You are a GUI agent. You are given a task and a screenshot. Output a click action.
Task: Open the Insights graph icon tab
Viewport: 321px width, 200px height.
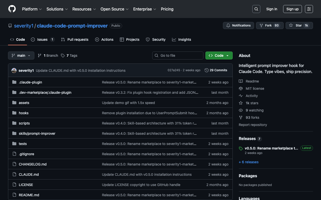174,39
